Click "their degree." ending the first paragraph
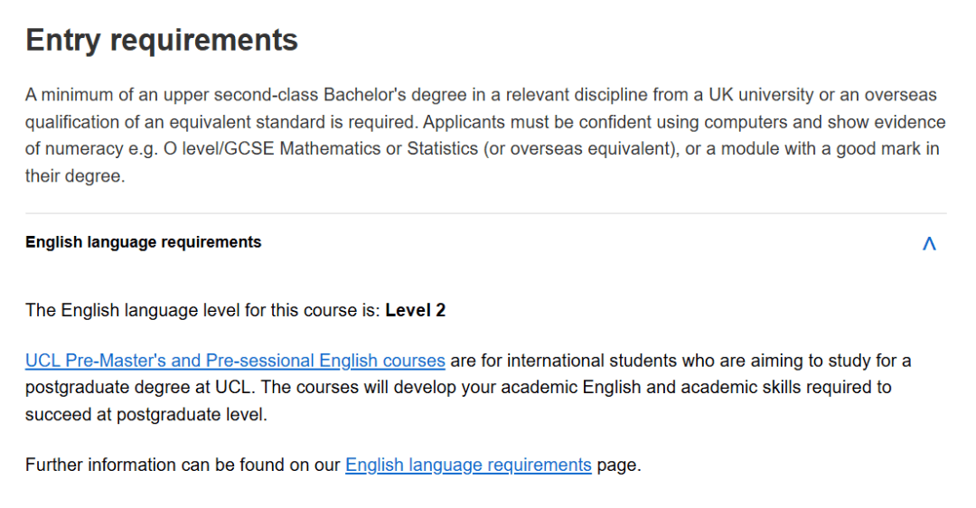This screenshot has width=976, height=508. 75,176
